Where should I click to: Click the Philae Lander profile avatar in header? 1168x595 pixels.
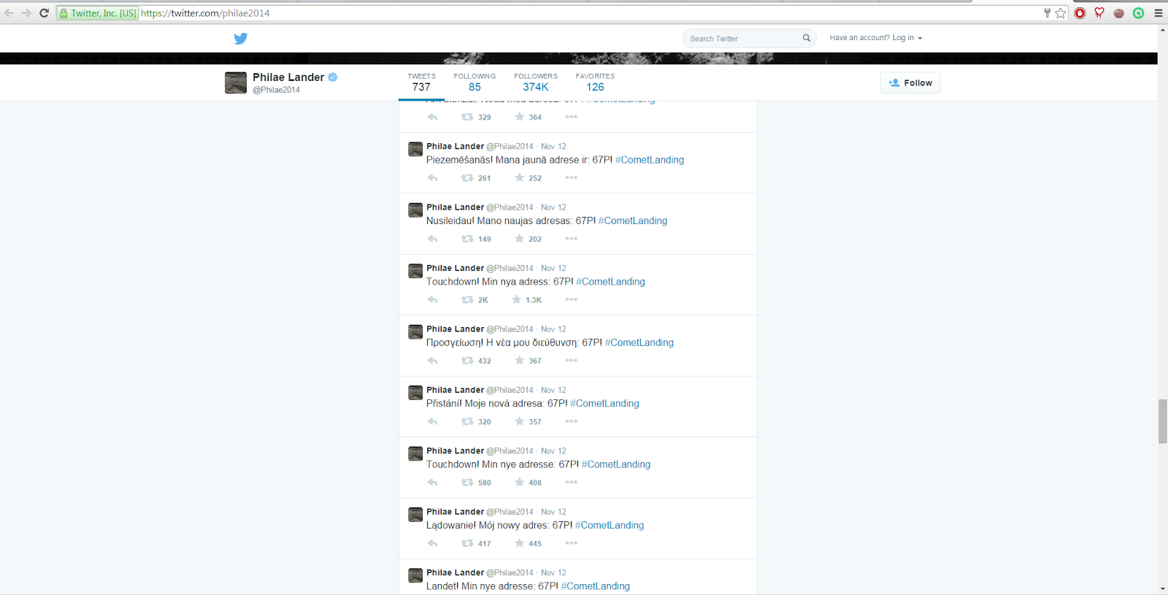pos(236,83)
